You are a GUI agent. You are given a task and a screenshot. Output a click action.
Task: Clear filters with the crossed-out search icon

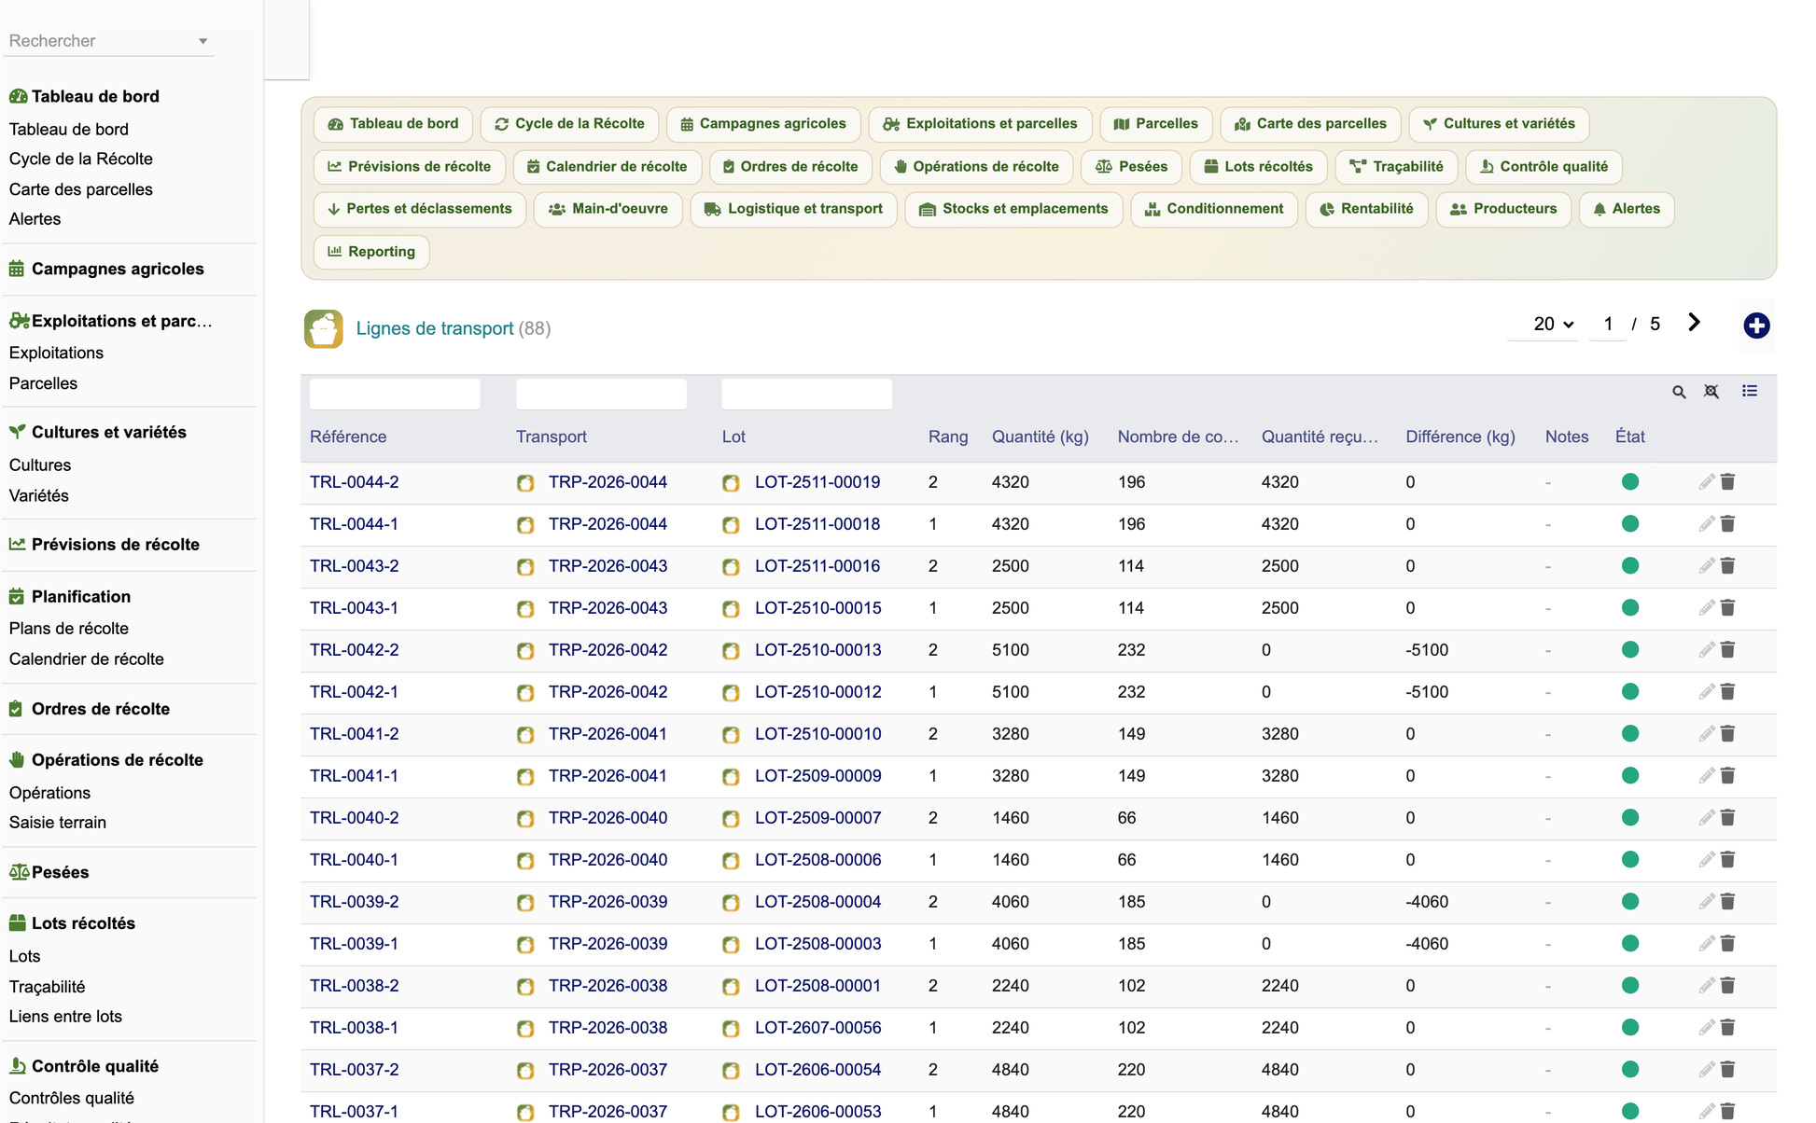coord(1711,392)
